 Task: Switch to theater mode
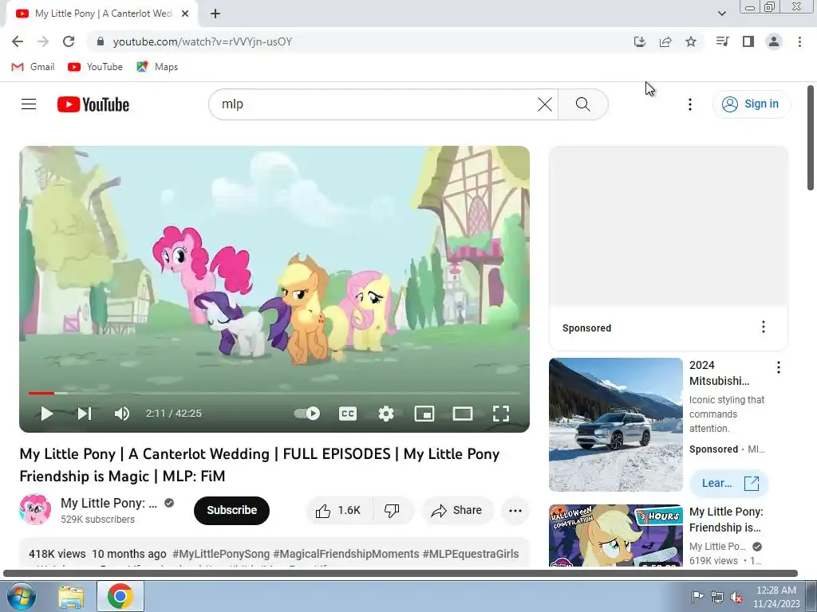[463, 414]
